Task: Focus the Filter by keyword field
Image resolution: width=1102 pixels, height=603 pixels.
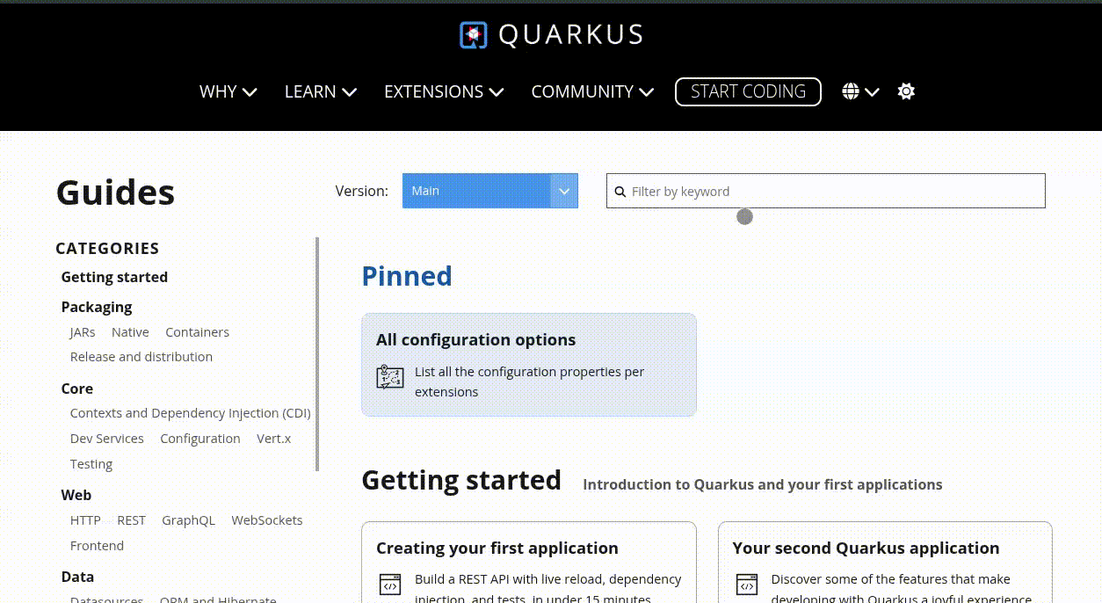Action: point(826,191)
